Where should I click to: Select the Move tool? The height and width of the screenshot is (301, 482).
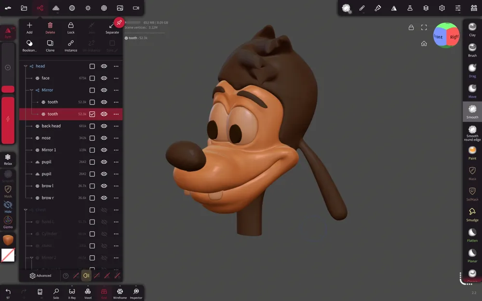[x=472, y=91]
